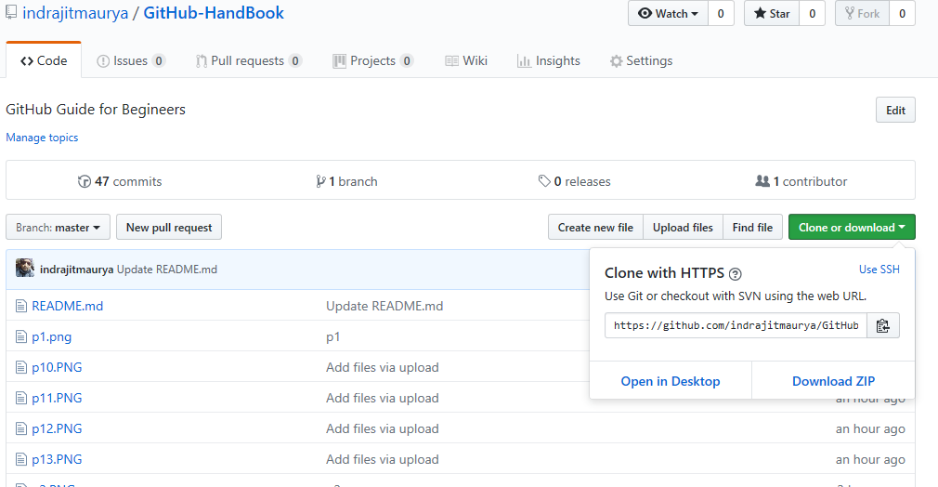Click Create new file
The image size is (938, 487).
pos(595,227)
